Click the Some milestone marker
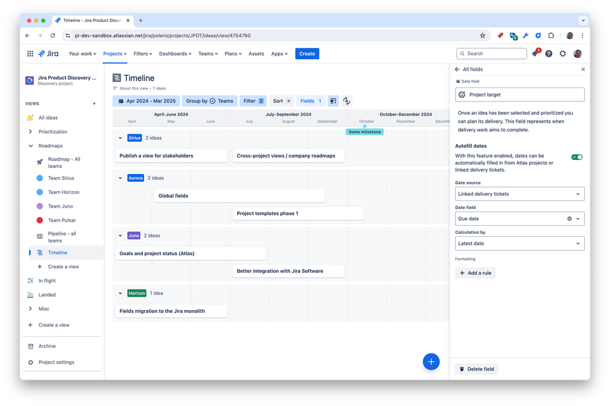Screen dimensions: 610x406 pos(364,132)
